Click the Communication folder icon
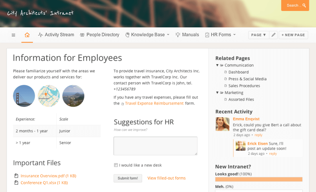Viewport: 316px width, 192px height. (x=222, y=65)
